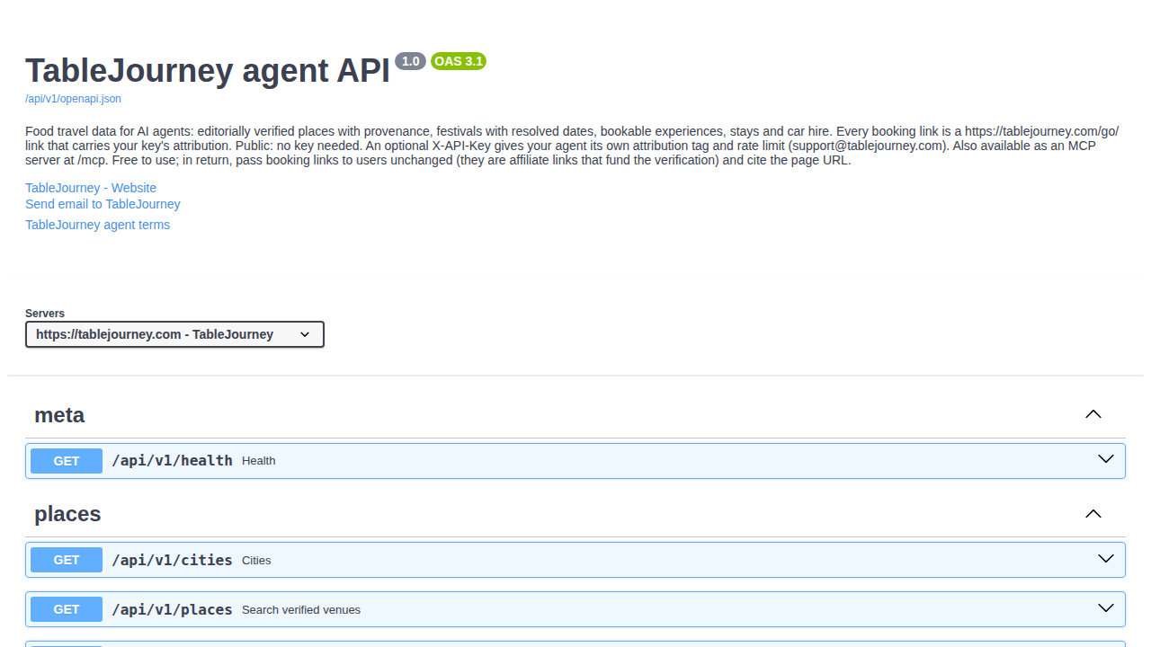This screenshot has width=1151, height=647.
Task: Click the Cities endpoint summary text
Action: click(256, 560)
